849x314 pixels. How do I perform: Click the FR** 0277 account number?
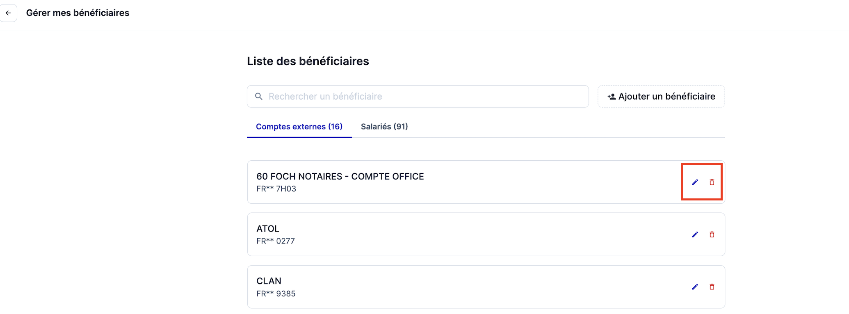point(276,241)
